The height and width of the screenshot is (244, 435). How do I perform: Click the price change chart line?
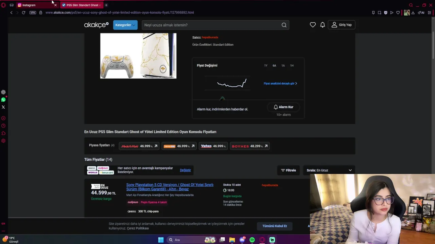[232, 83]
